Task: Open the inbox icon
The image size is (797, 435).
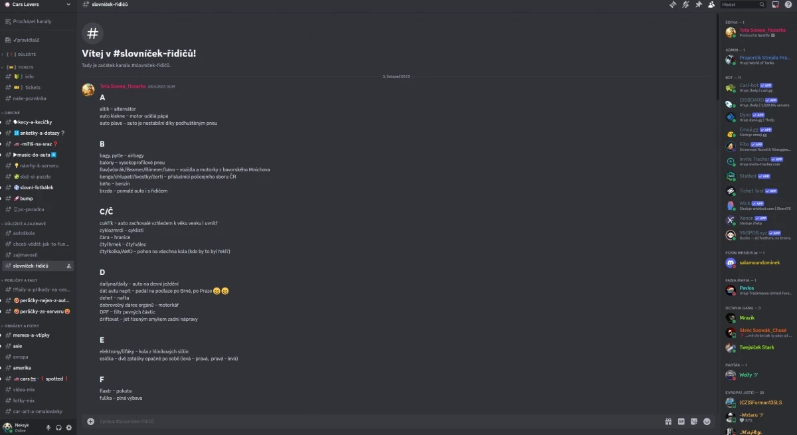Action: coord(775,4)
